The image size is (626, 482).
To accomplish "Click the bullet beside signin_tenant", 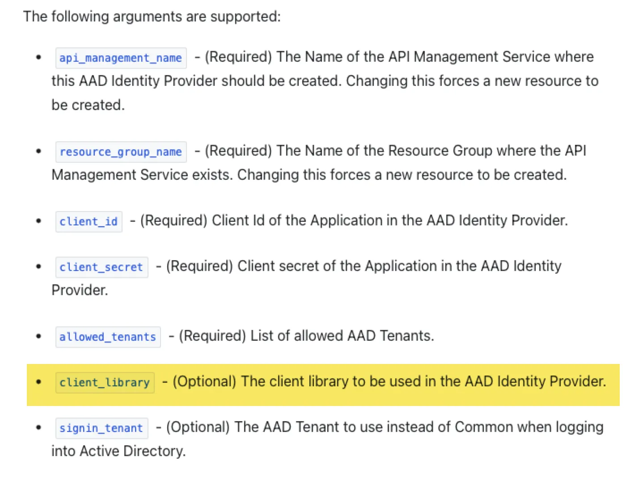I will (x=39, y=427).
